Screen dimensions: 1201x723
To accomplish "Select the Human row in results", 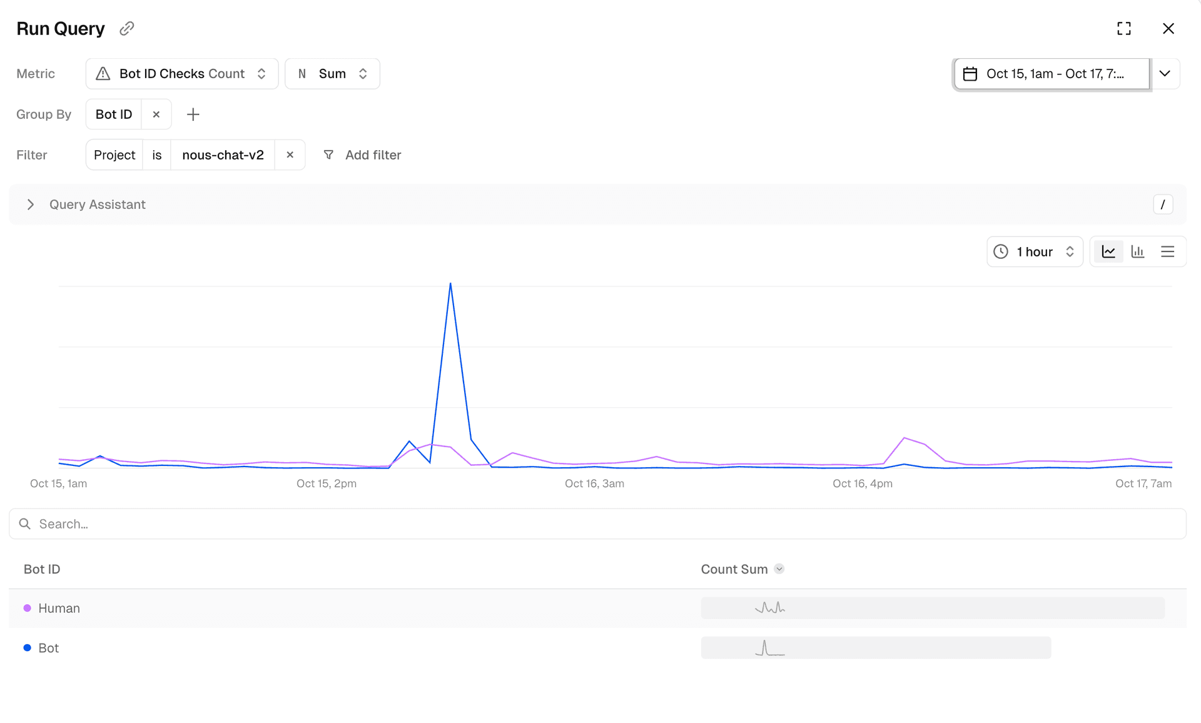I will 59,608.
